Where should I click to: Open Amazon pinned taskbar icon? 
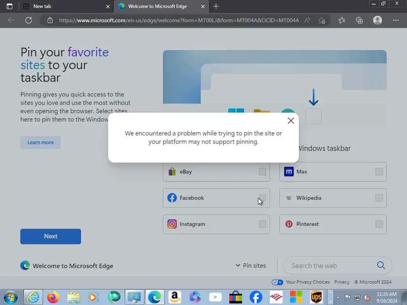pos(174,297)
